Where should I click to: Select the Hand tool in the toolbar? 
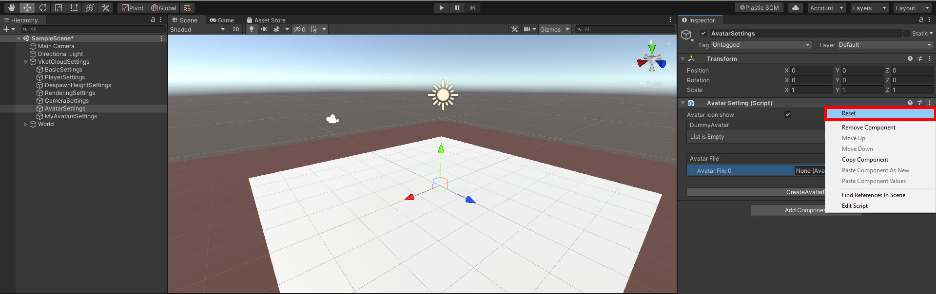(x=12, y=8)
